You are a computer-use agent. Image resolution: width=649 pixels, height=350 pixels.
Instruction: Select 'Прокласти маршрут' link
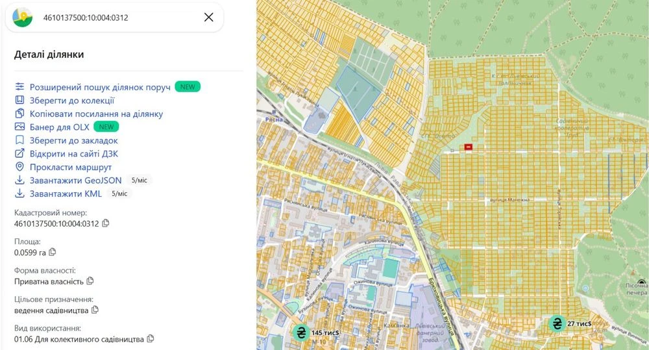point(70,168)
